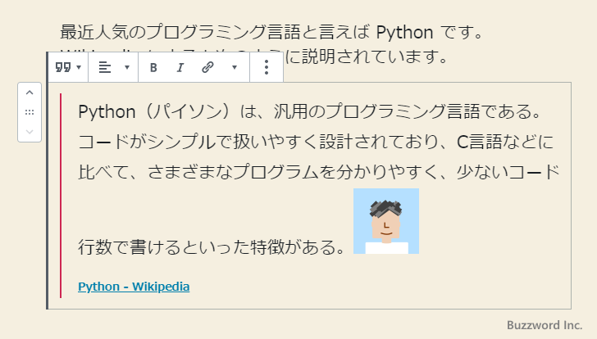The height and width of the screenshot is (339, 597).
Task: Click the paragraph 最近人気のプログラミング言語
Action: [270, 33]
